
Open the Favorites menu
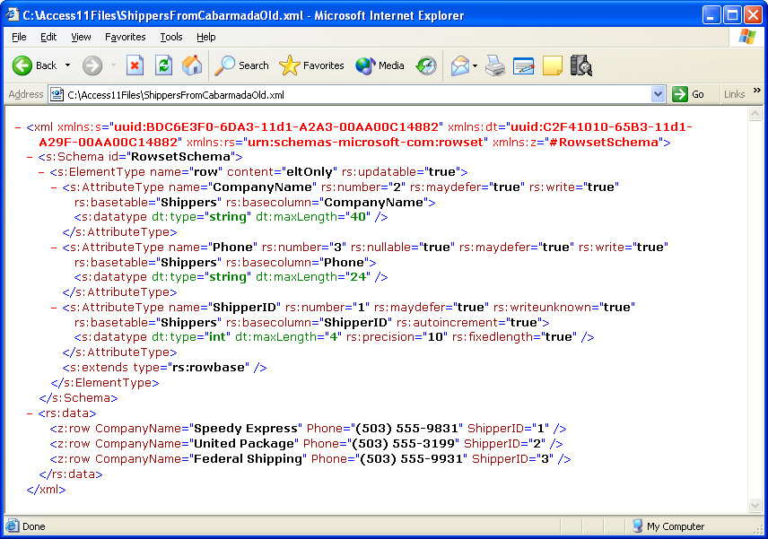click(125, 37)
